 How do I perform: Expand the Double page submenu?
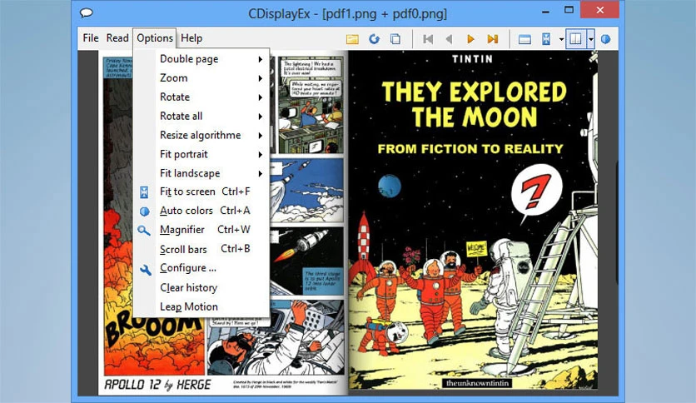(x=201, y=59)
